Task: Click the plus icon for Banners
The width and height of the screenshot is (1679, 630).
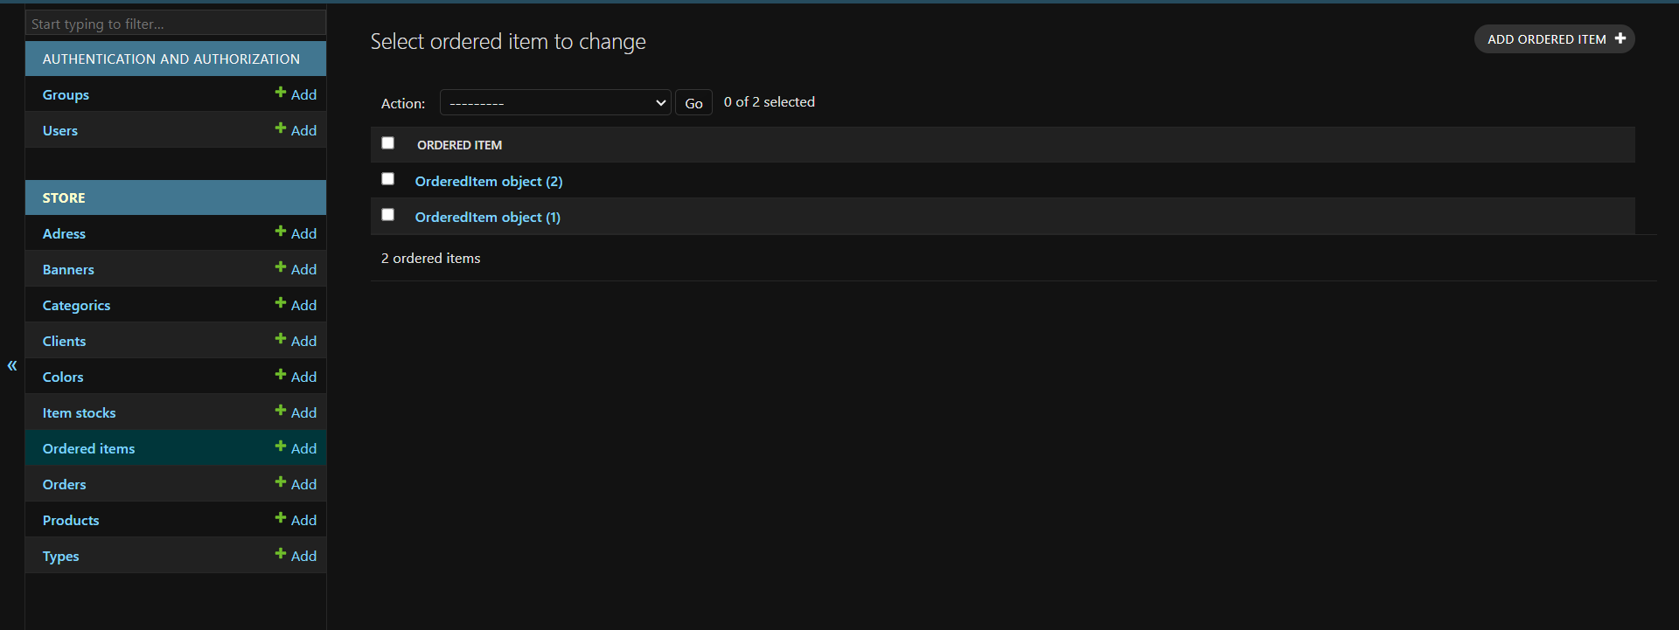Action: (281, 267)
